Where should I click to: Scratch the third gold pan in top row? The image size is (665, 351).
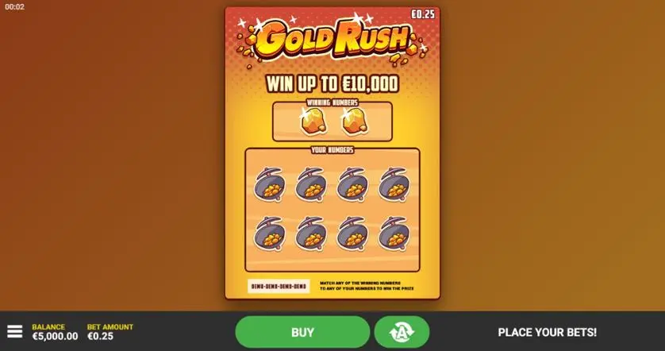[353, 184]
